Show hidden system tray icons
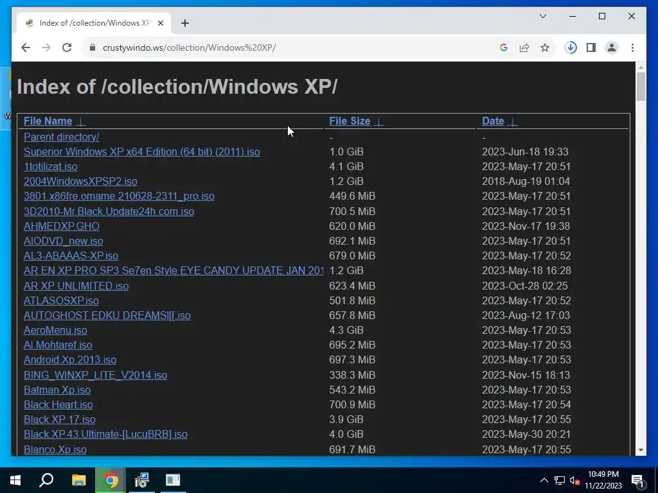 (544, 480)
